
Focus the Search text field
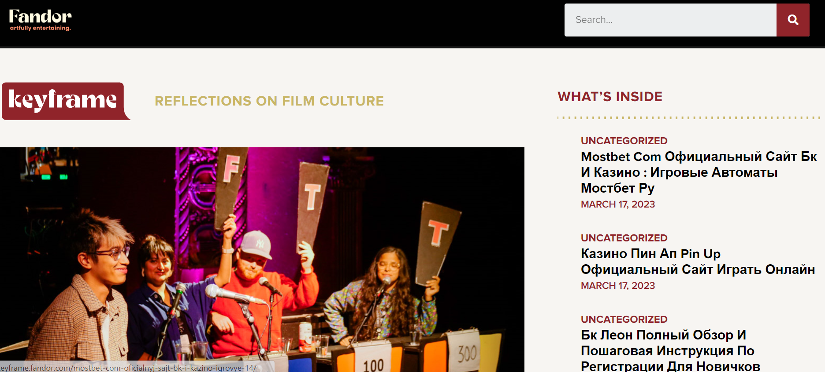670,20
